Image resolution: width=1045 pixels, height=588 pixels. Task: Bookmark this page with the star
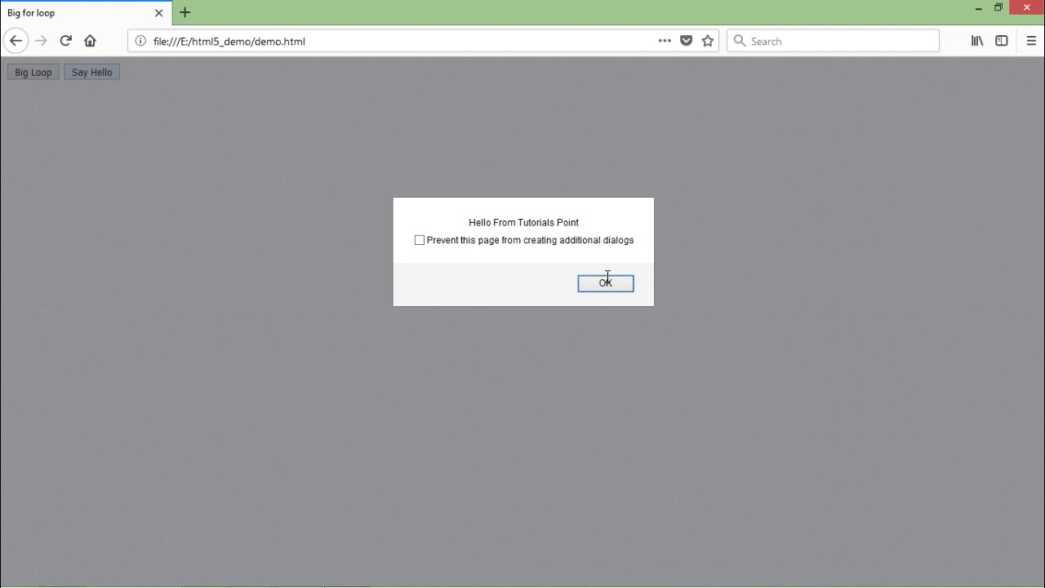708,41
